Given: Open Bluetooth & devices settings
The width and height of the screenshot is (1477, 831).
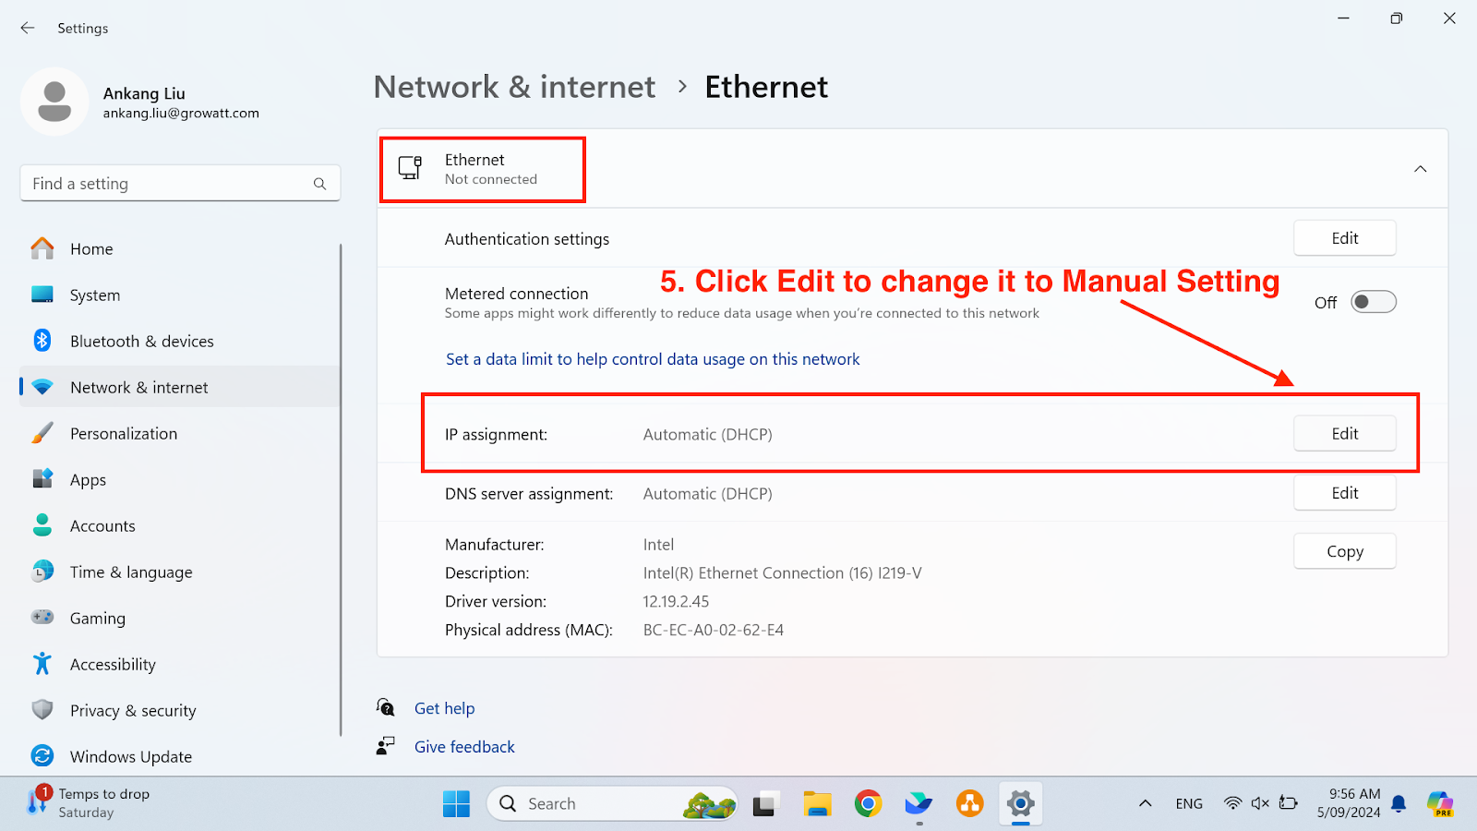Looking at the screenshot, I should coord(141,341).
